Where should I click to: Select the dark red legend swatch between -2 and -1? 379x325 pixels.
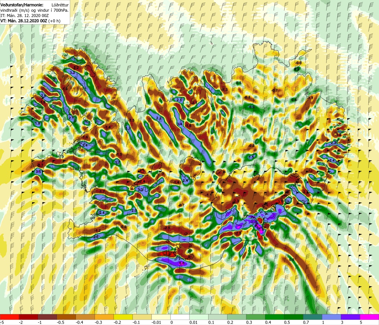click(x=28, y=317)
